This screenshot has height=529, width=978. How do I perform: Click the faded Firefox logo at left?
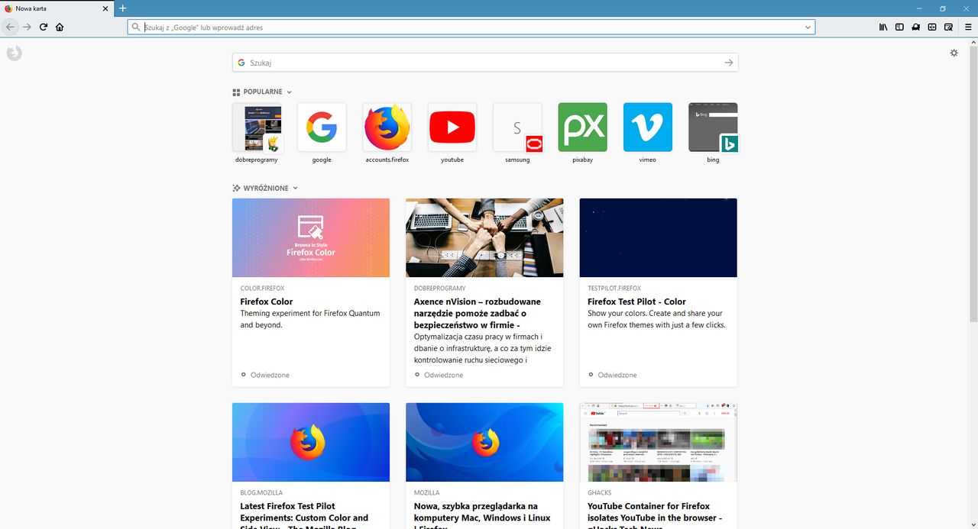point(14,53)
